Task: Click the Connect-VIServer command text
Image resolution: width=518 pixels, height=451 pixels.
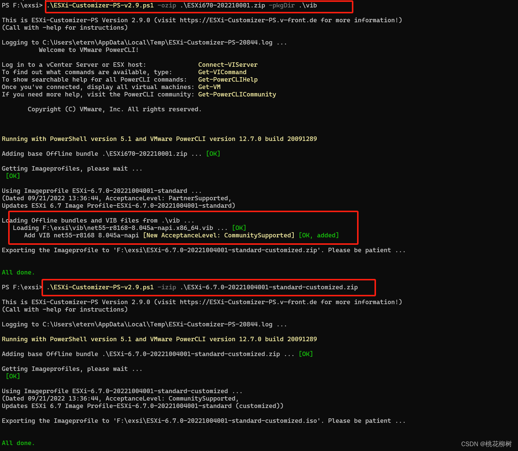Action: pyautogui.click(x=228, y=65)
